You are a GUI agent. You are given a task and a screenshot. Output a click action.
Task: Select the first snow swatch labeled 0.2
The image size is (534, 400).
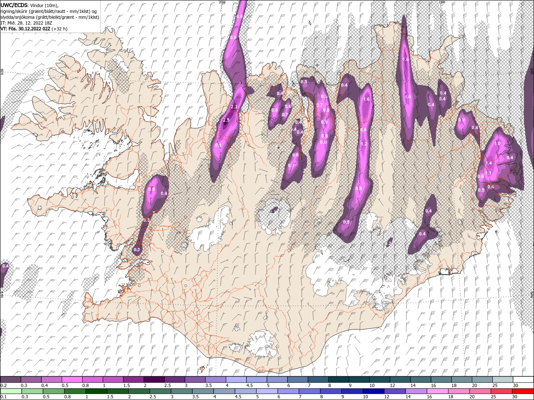coord(10,380)
